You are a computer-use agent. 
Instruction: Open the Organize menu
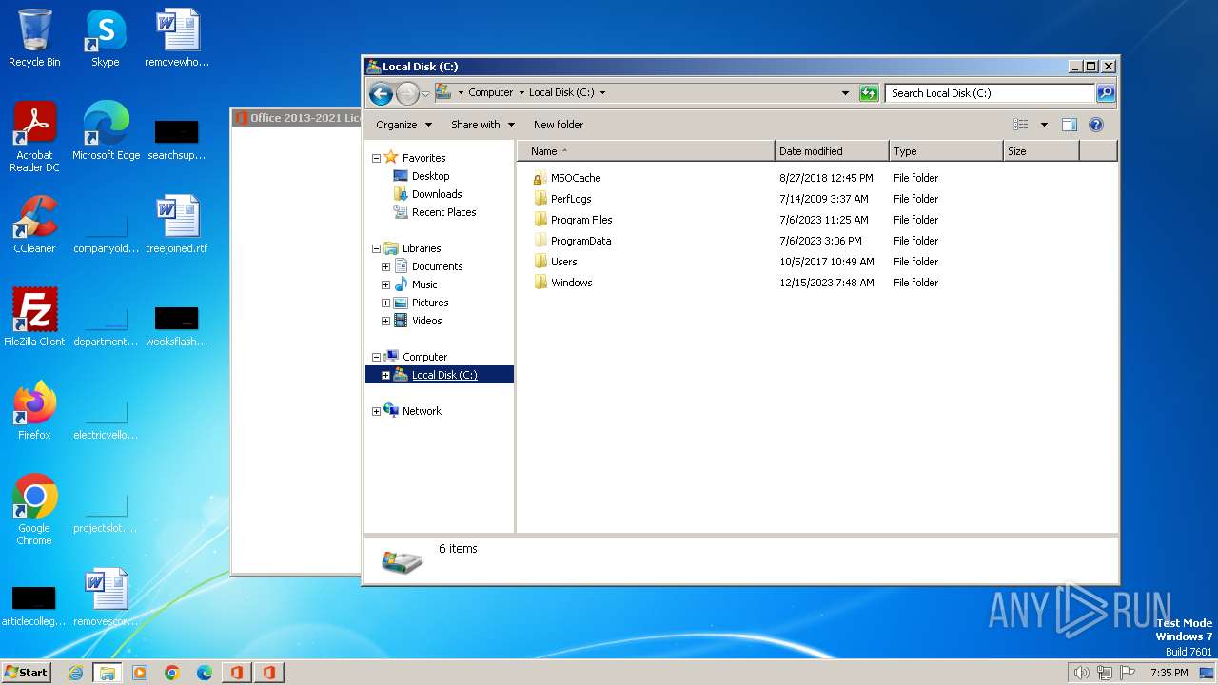pyautogui.click(x=403, y=125)
